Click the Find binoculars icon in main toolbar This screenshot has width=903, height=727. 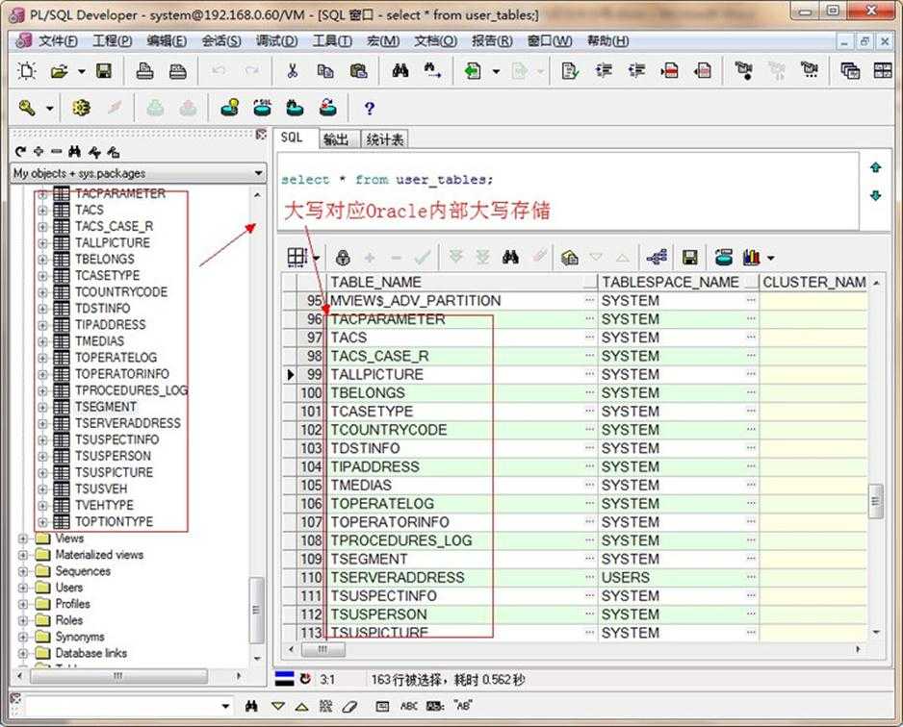click(400, 71)
